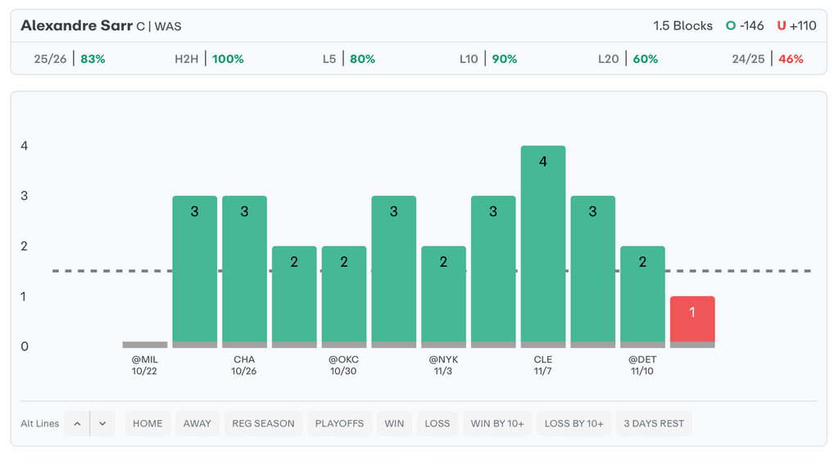The image size is (839, 464).
Task: Toggle the HOME games filter
Action: point(147,423)
